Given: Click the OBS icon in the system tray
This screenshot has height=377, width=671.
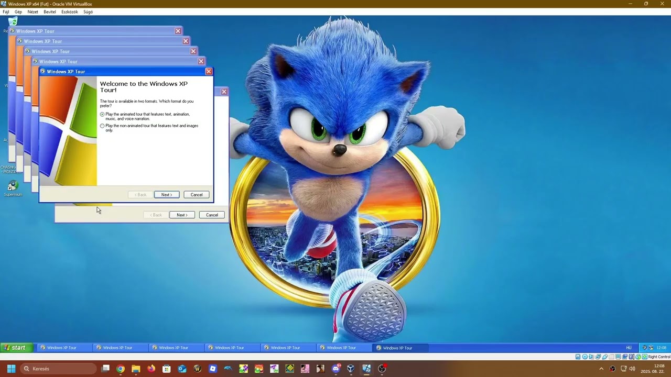Looking at the screenshot, I should 612,369.
